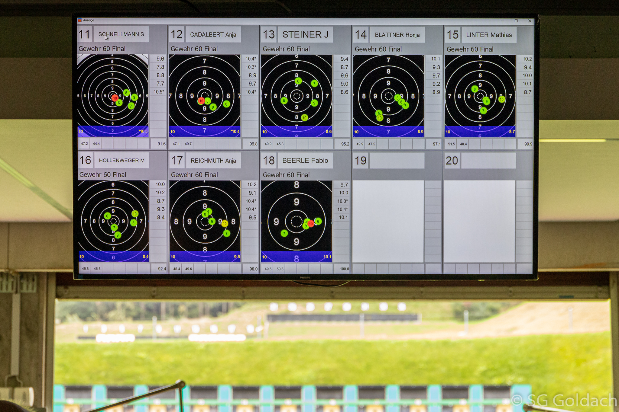619x412 pixels.
Task: Click the empty name field of lane 19
Action: click(x=397, y=161)
